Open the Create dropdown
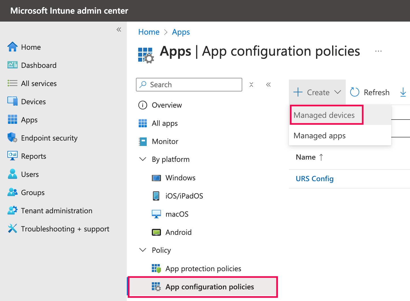 pyautogui.click(x=317, y=92)
